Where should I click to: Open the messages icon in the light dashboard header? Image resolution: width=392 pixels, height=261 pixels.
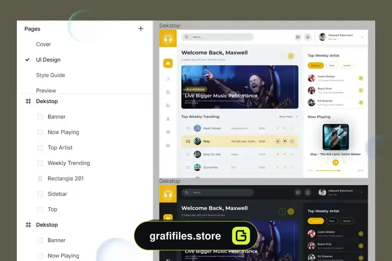point(298,37)
